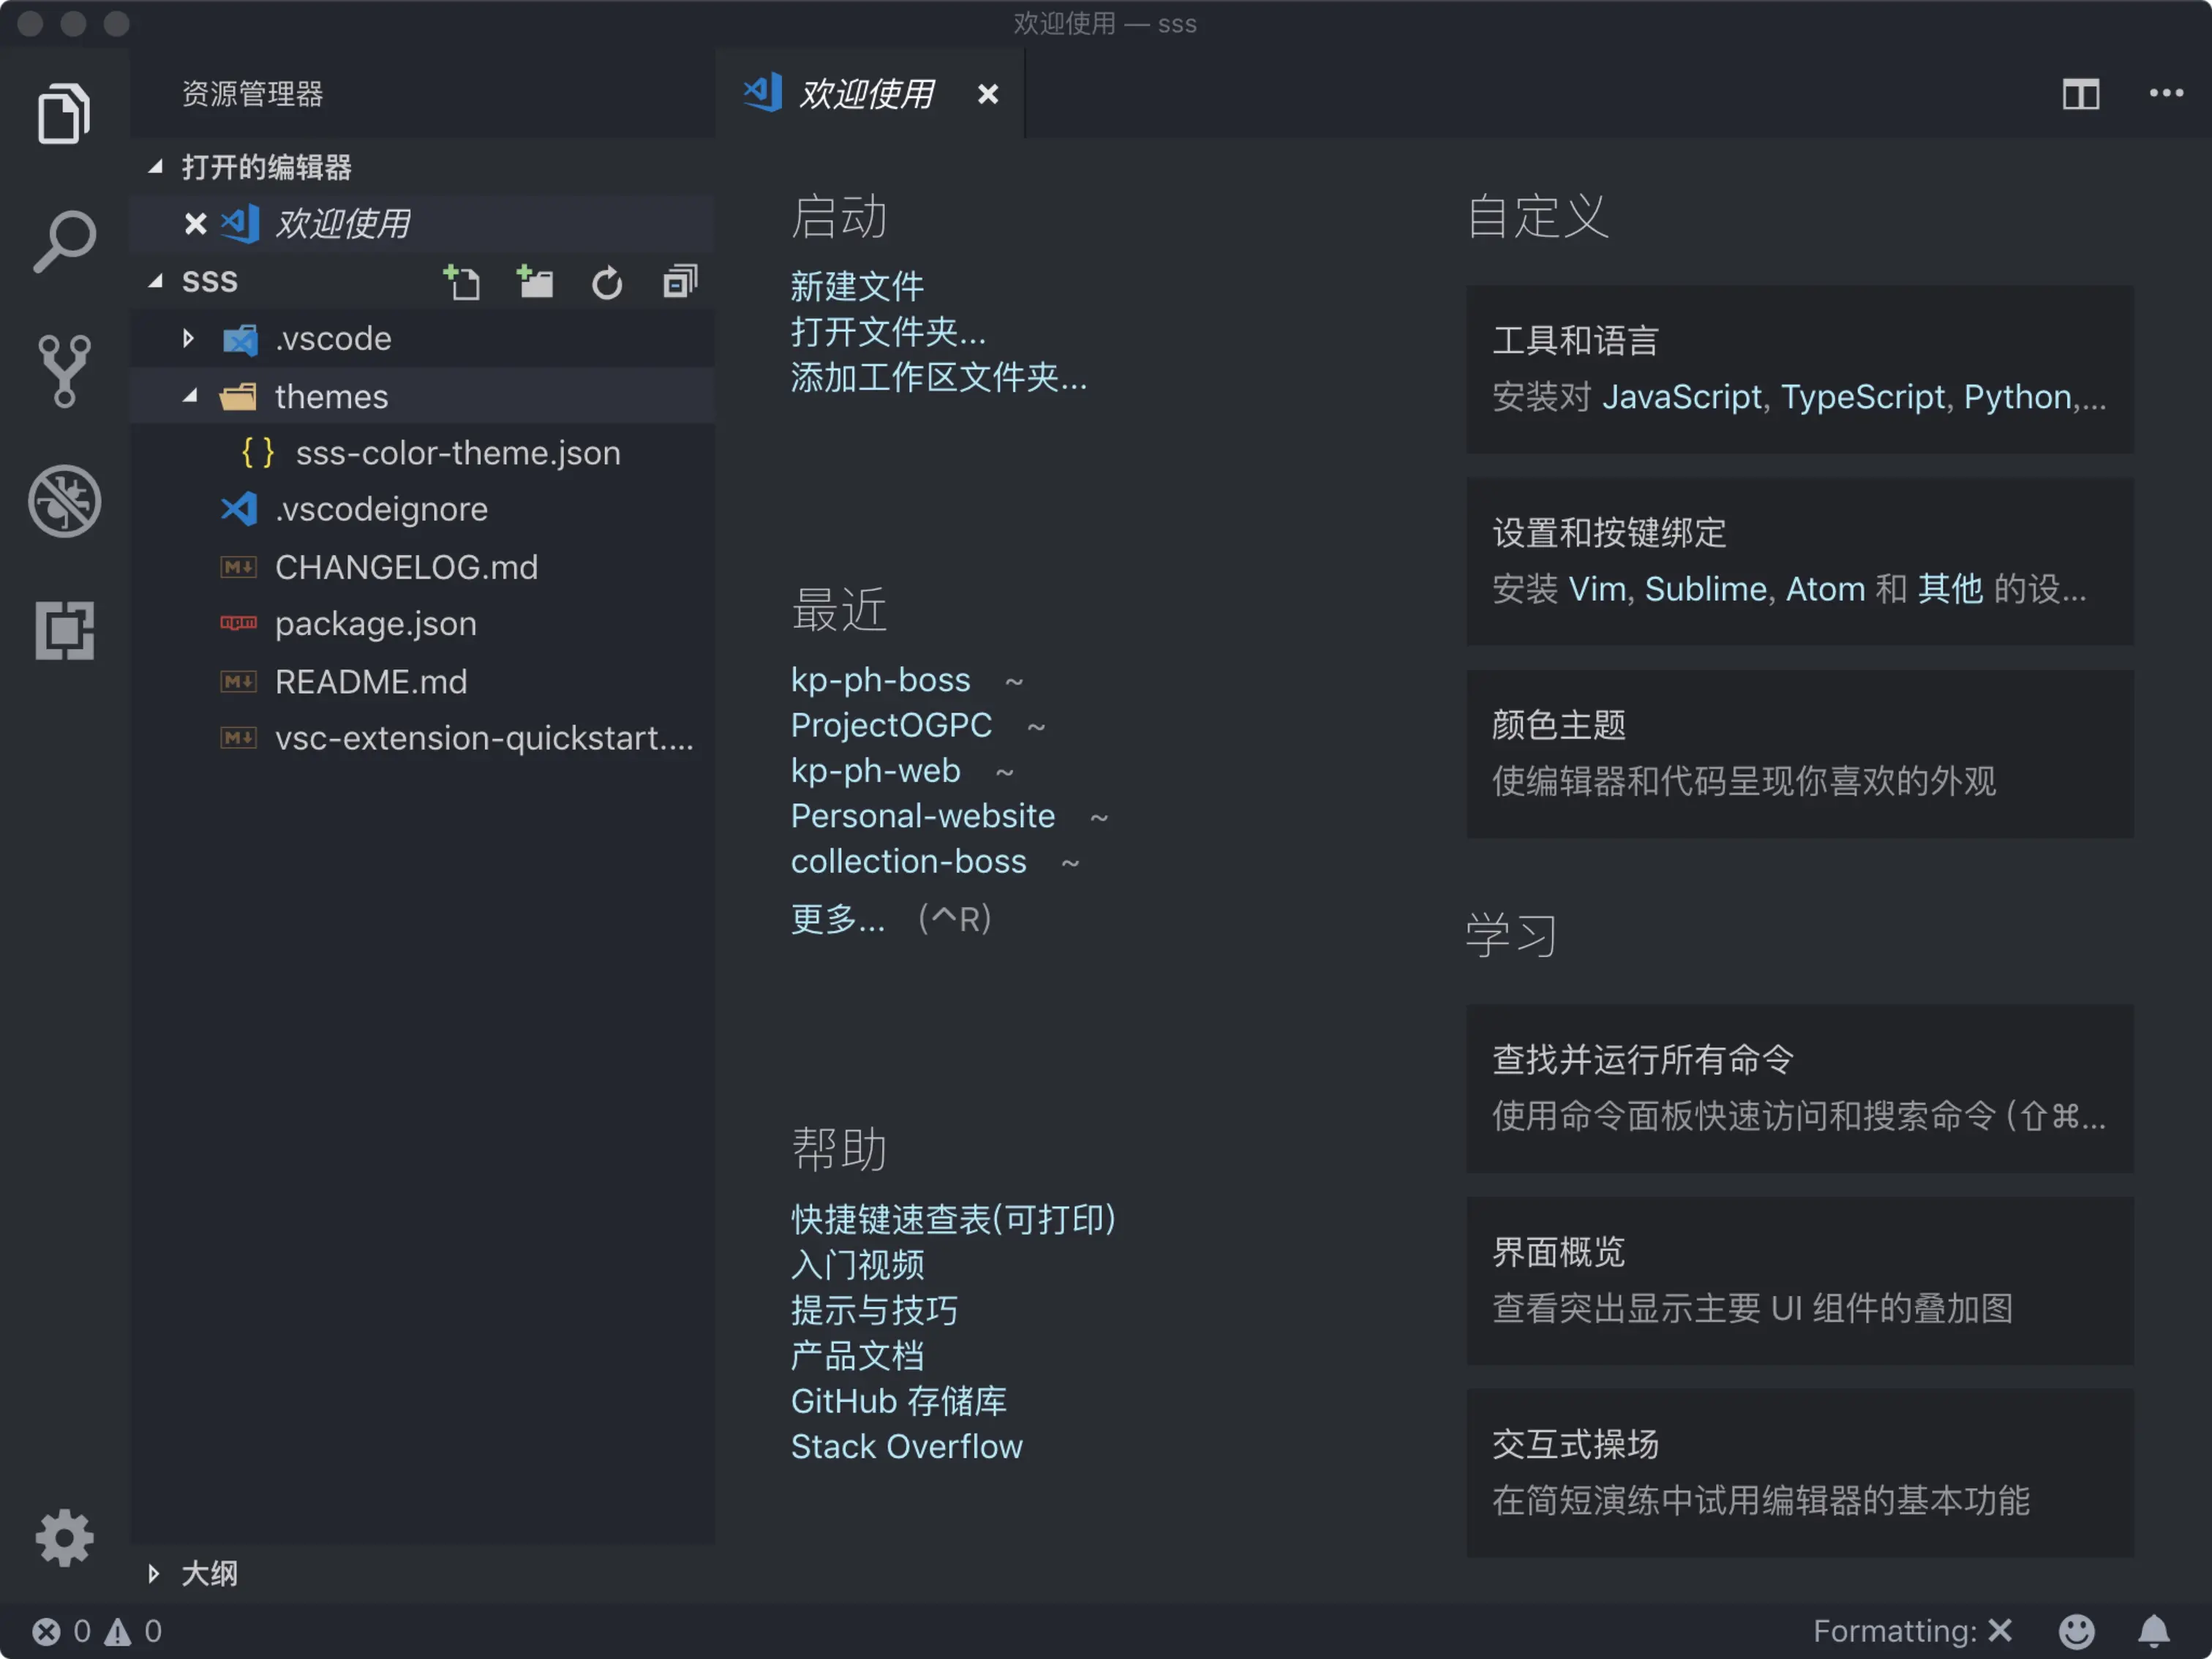
Task: Open the Debug view icon
Action: click(x=64, y=500)
